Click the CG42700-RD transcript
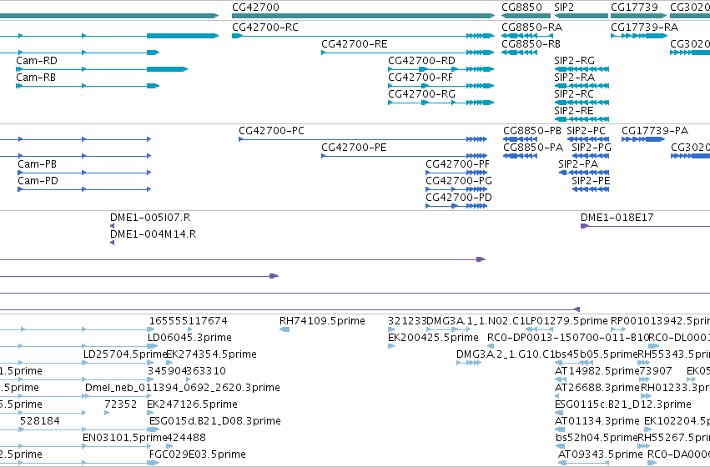Viewport: 710px width, 467px height. (441, 69)
